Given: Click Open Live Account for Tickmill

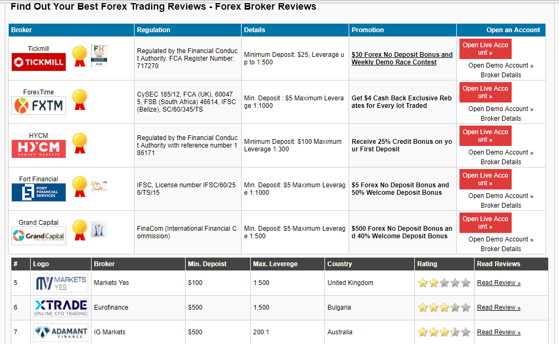Looking at the screenshot, I should tap(485, 49).
